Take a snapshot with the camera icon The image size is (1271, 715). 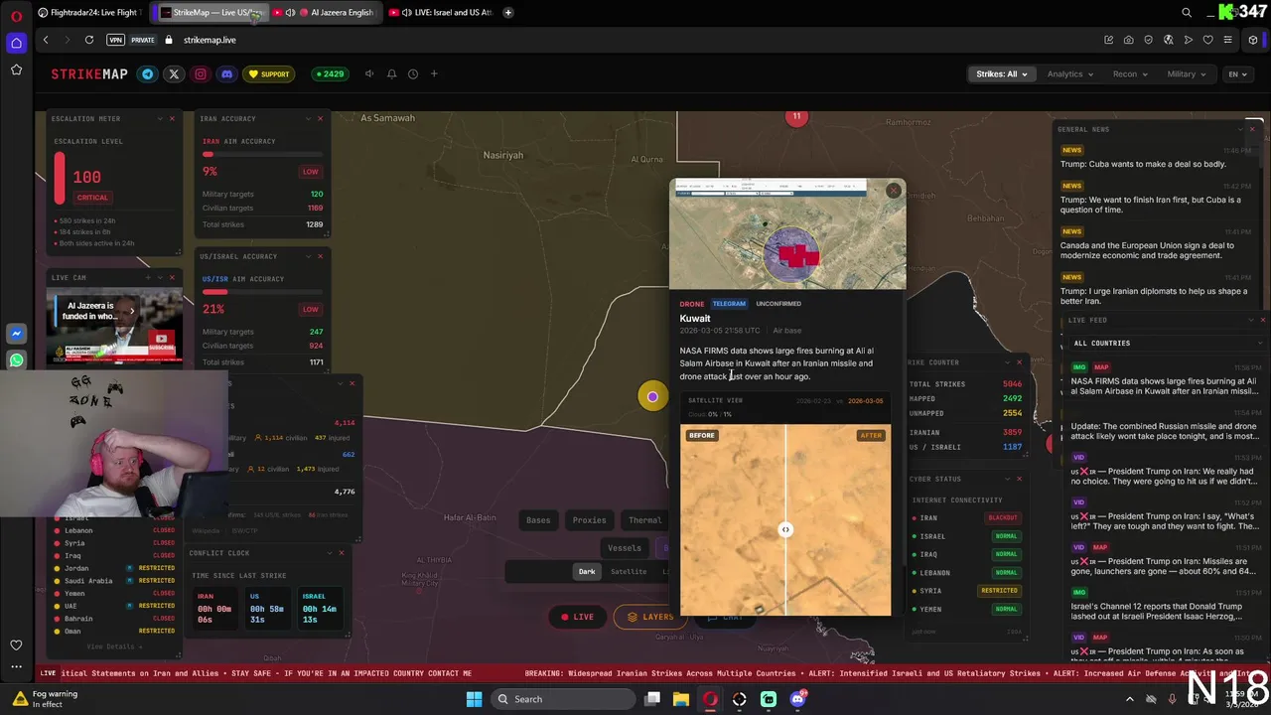[1128, 40]
